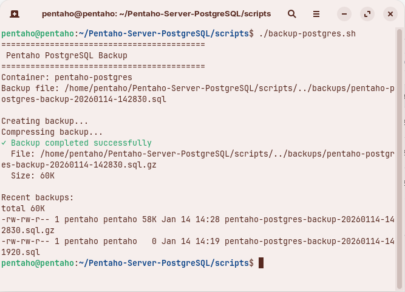Click the search magnifier icon
The width and height of the screenshot is (405, 292).
click(292, 13)
